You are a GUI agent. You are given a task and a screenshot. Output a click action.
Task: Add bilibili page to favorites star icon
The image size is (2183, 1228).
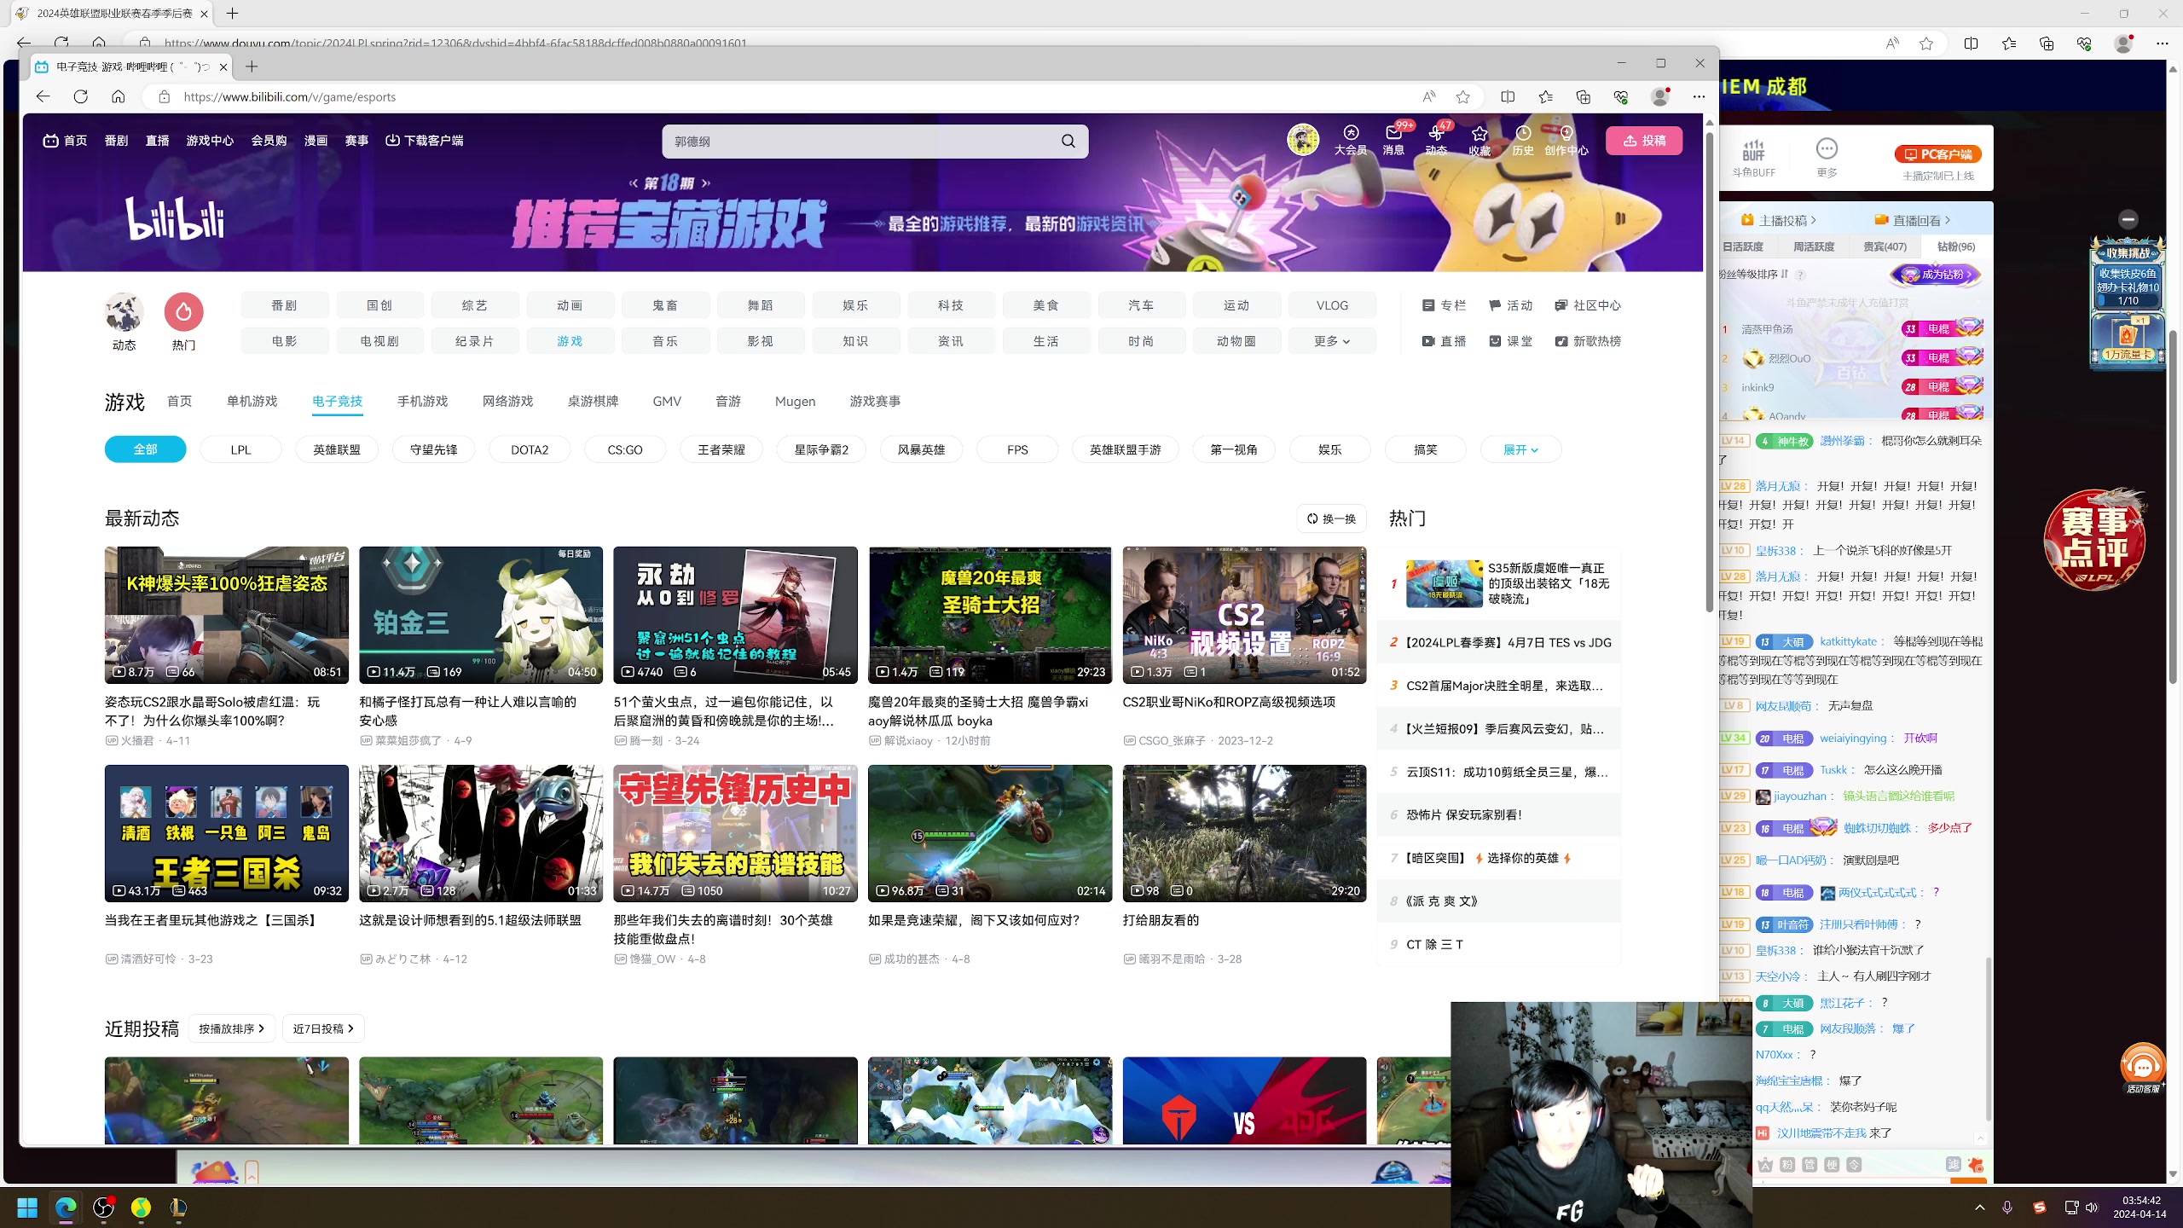pyautogui.click(x=1463, y=96)
